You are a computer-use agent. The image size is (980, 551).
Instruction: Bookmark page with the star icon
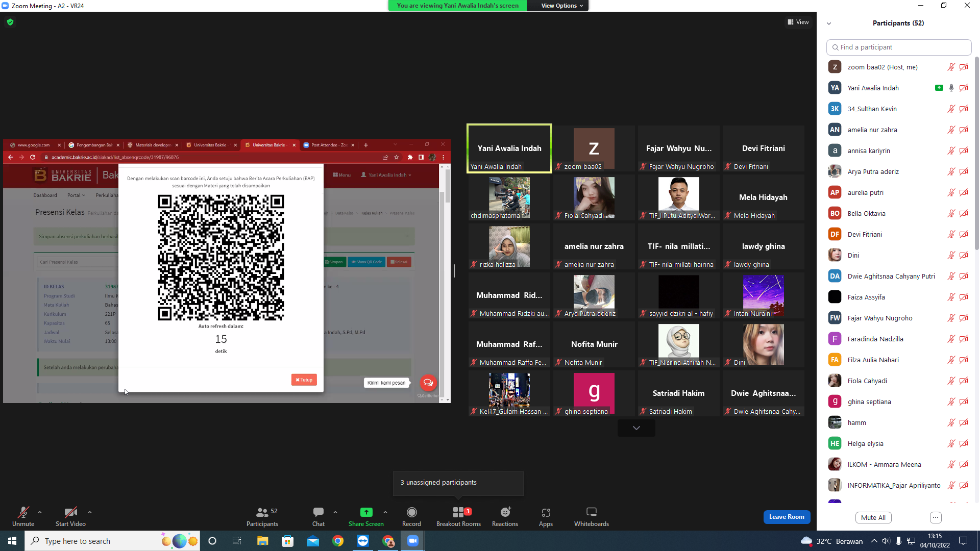[397, 157]
